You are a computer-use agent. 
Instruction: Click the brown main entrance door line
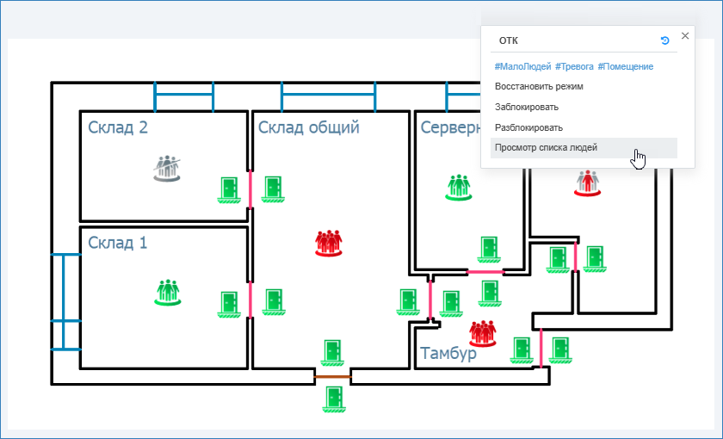[332, 376]
